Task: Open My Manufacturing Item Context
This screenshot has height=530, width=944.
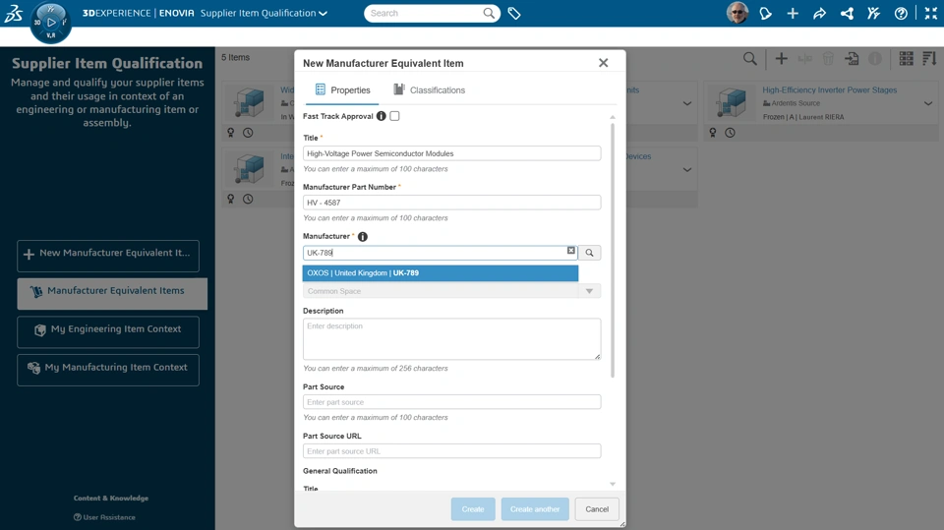Action: (x=108, y=370)
